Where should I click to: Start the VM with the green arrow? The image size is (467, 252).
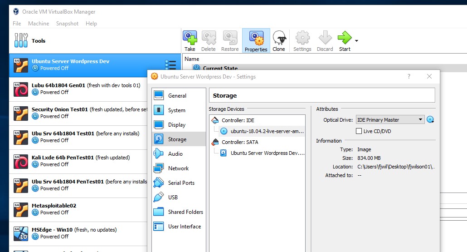pyautogui.click(x=345, y=41)
